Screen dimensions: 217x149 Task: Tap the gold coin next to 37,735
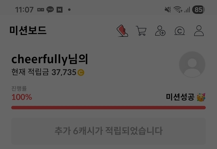click(81, 72)
